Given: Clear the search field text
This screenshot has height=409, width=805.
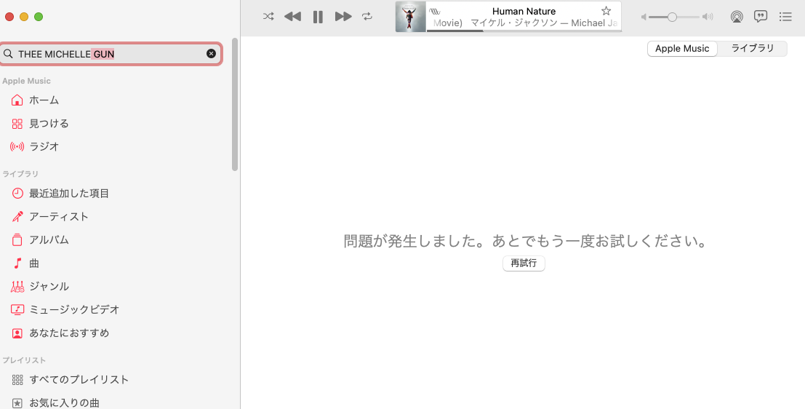Looking at the screenshot, I should click(211, 54).
